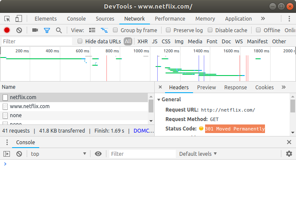Open network search magnifier
Screen dimensions: 296x203
tap(59, 30)
